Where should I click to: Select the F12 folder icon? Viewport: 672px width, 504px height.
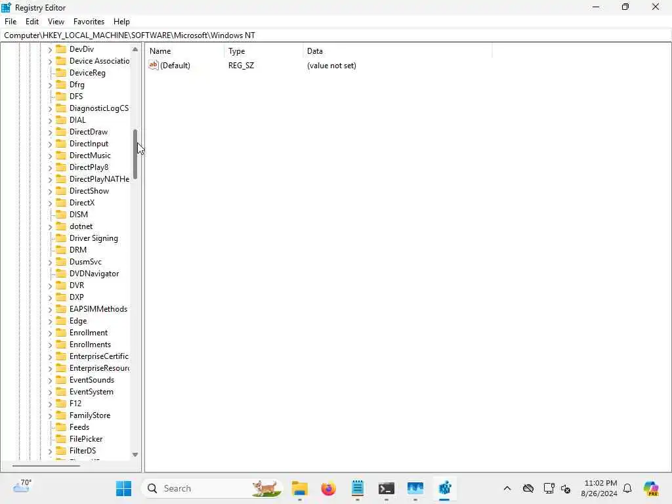click(61, 403)
